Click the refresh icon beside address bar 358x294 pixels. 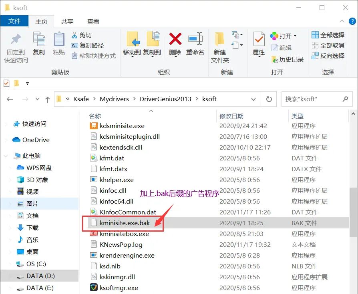pos(269,99)
